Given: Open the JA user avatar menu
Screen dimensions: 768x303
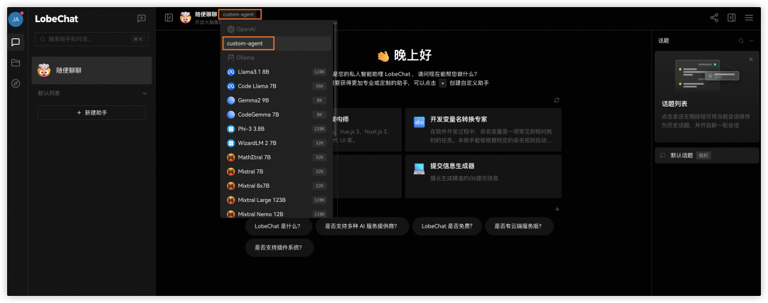Looking at the screenshot, I should [x=16, y=19].
